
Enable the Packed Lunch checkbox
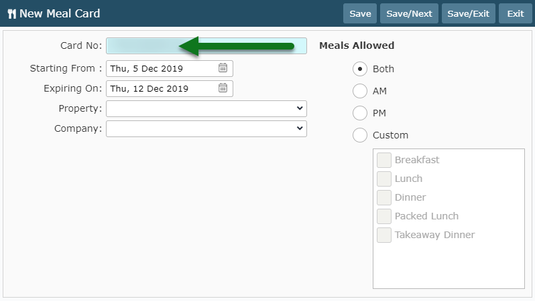[384, 216]
